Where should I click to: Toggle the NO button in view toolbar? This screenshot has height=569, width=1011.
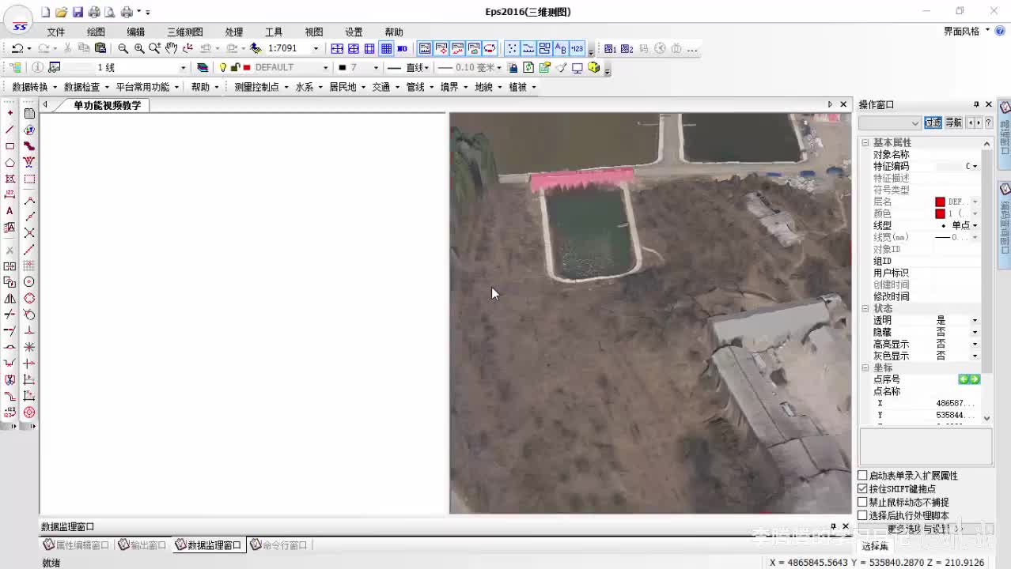click(402, 48)
